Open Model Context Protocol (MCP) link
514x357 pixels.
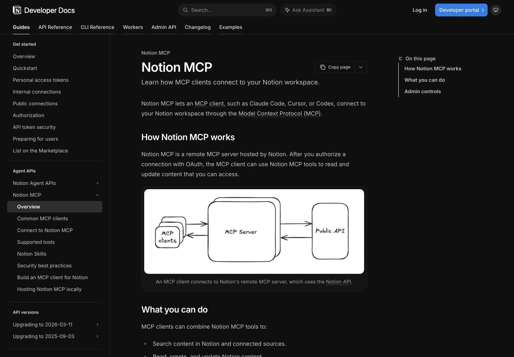pyautogui.click(x=279, y=114)
